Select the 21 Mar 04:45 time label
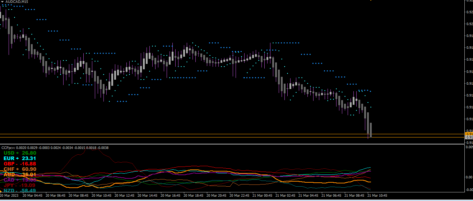 click(309, 196)
